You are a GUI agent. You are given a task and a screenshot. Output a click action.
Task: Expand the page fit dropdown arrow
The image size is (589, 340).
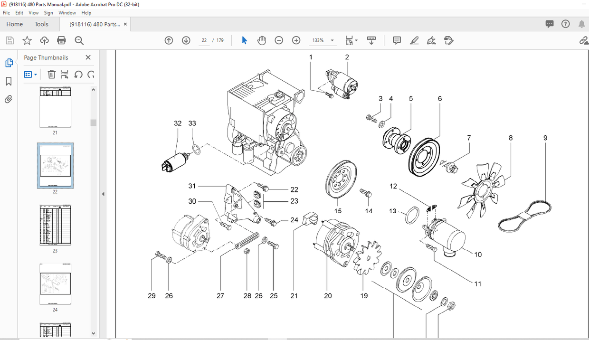tap(356, 40)
